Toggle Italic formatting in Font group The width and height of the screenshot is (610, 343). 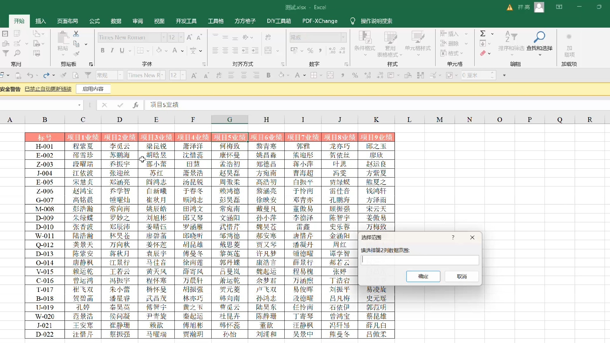(x=112, y=50)
